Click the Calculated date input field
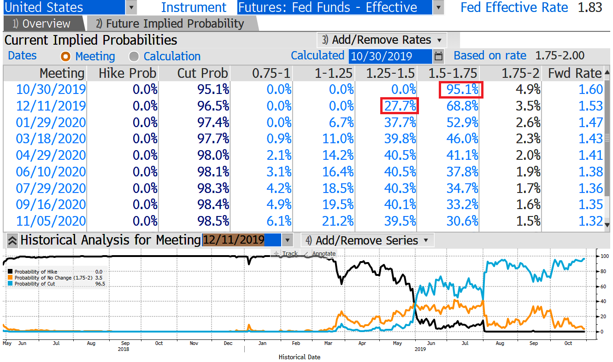The image size is (613, 362). 390,56
